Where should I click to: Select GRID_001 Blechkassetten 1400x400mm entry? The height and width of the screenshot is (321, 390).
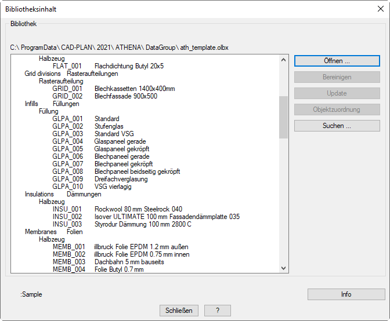point(113,89)
